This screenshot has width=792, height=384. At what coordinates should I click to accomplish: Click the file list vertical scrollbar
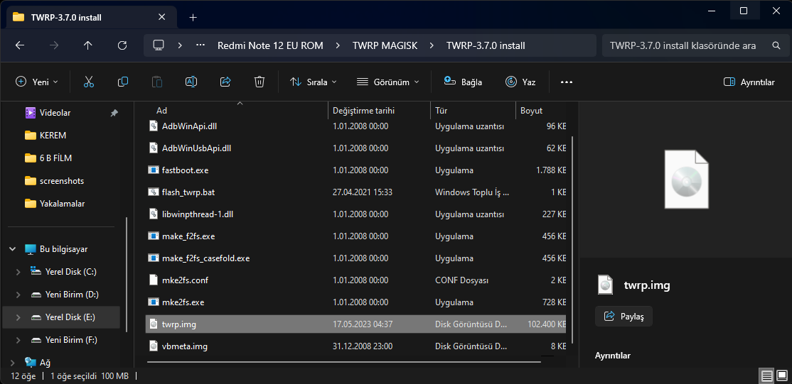(x=572, y=240)
